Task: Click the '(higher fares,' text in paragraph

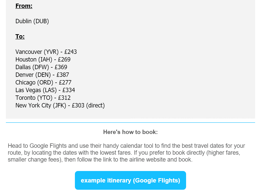Action: pyautogui.click(x=223, y=153)
